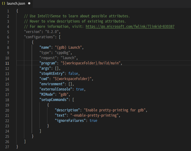Click the closing brace on line 27
The image size is (191, 151).
[17, 147]
